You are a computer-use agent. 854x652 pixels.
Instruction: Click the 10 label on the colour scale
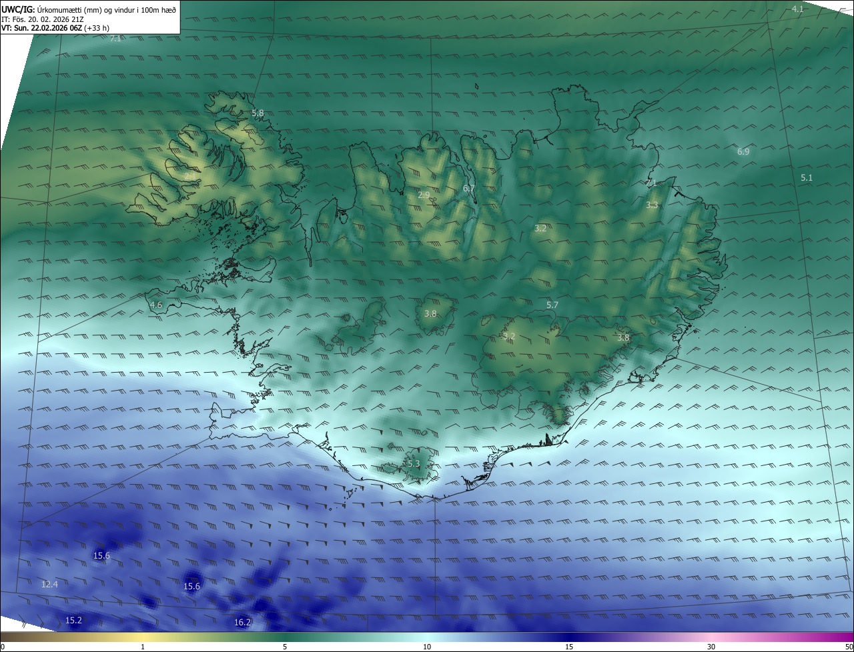click(427, 647)
